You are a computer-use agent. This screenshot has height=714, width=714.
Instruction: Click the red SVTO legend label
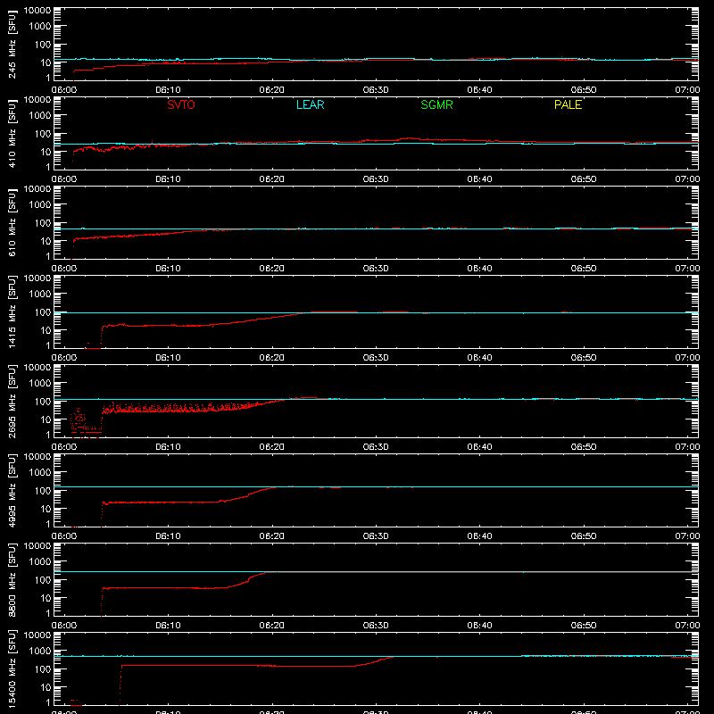tap(181, 104)
